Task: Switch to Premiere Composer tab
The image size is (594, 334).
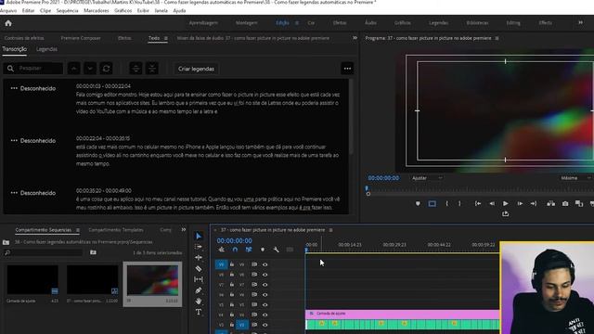Action: 81,38
